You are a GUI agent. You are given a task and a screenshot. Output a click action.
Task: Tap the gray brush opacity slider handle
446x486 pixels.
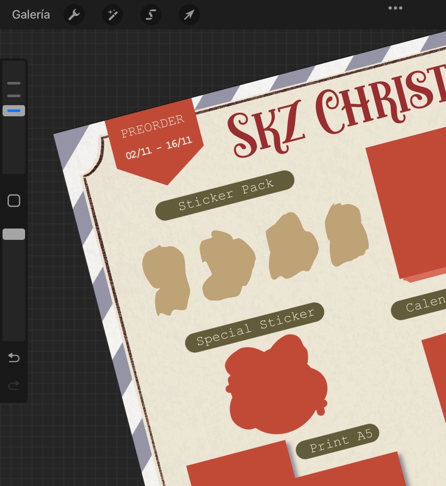point(14,234)
